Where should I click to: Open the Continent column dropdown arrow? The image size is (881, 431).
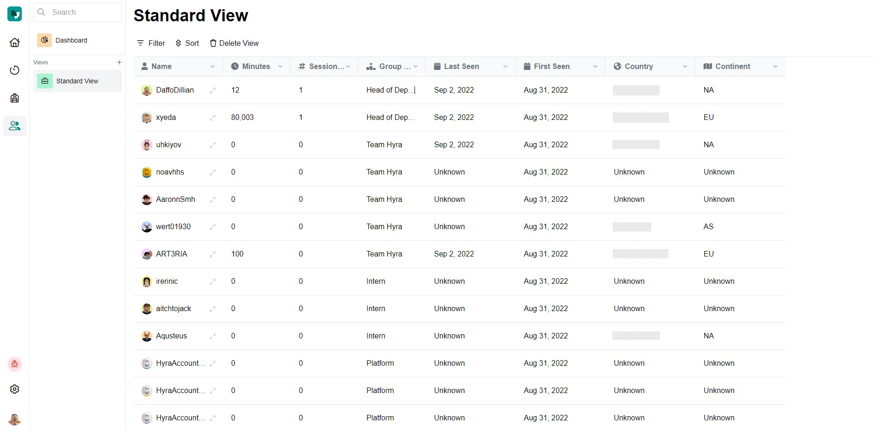click(775, 67)
